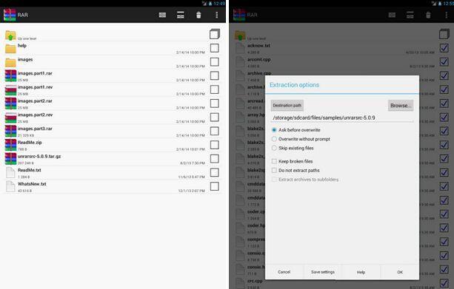Click the RAR app logo
This screenshot has height=289, width=454.
[x=10, y=15]
